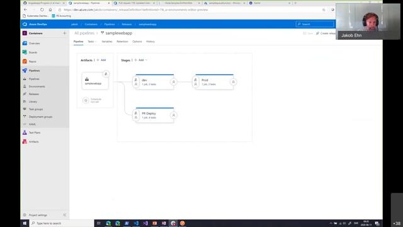Go to XAML item in sidebar
Viewport: 403px width, 227px height.
pos(32,124)
